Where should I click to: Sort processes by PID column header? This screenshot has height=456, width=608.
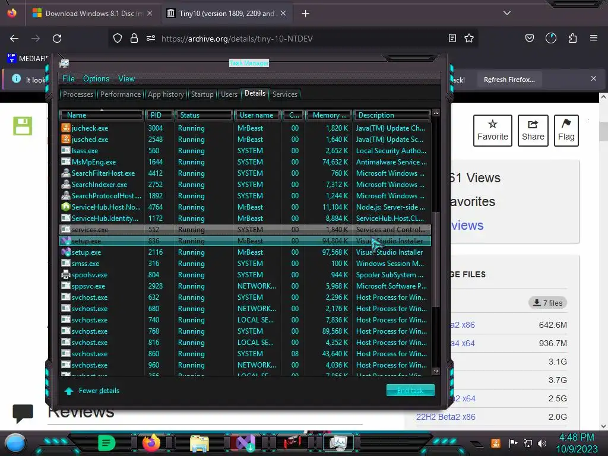point(159,115)
